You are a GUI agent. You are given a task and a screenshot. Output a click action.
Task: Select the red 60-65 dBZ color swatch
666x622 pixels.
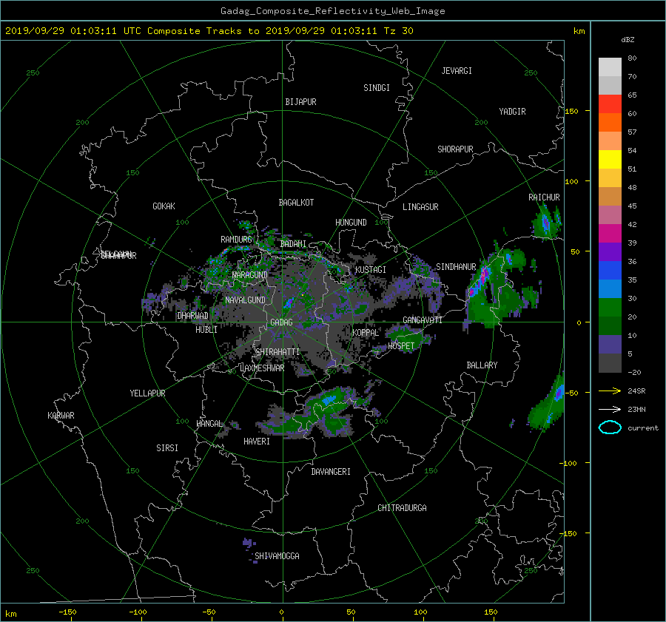610,104
